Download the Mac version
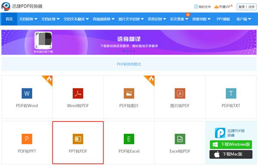Viewport: 258px width, 166px height. (x=231, y=154)
